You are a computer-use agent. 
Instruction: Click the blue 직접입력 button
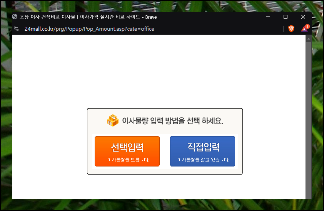pyautogui.click(x=202, y=151)
